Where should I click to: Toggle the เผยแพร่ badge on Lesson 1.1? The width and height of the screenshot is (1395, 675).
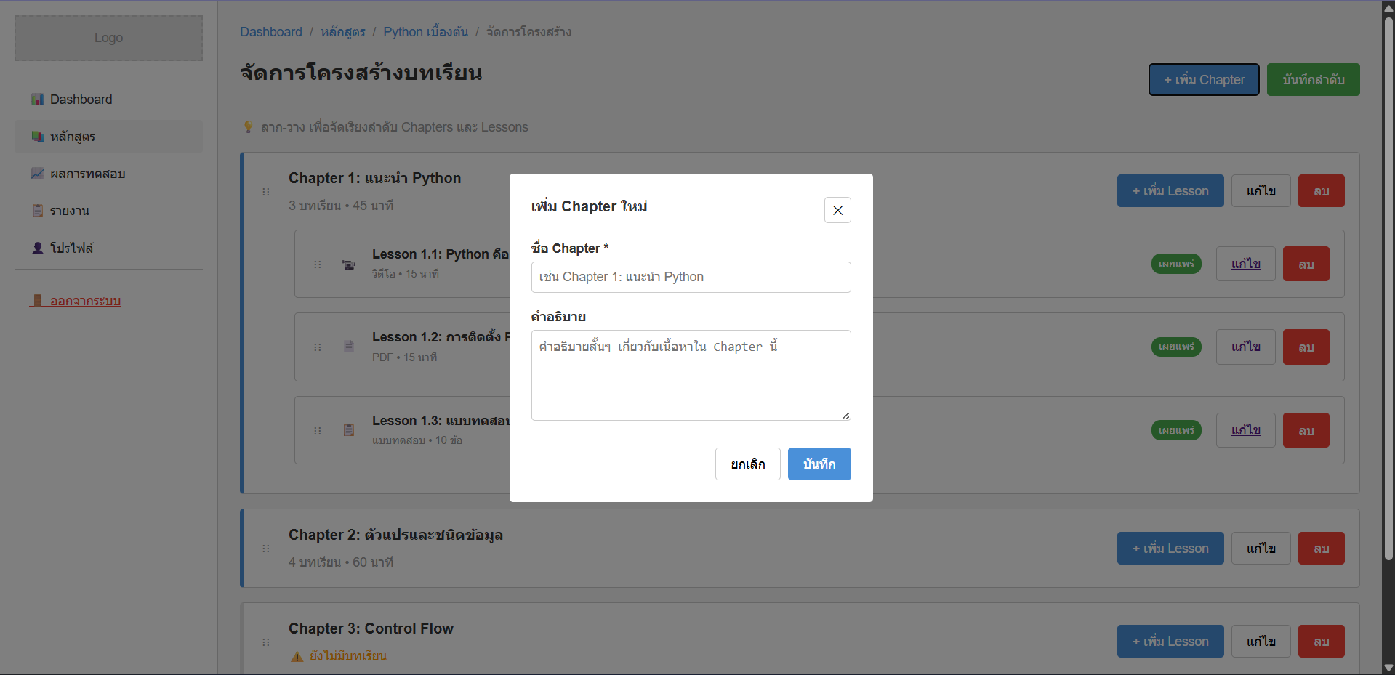[x=1176, y=264]
